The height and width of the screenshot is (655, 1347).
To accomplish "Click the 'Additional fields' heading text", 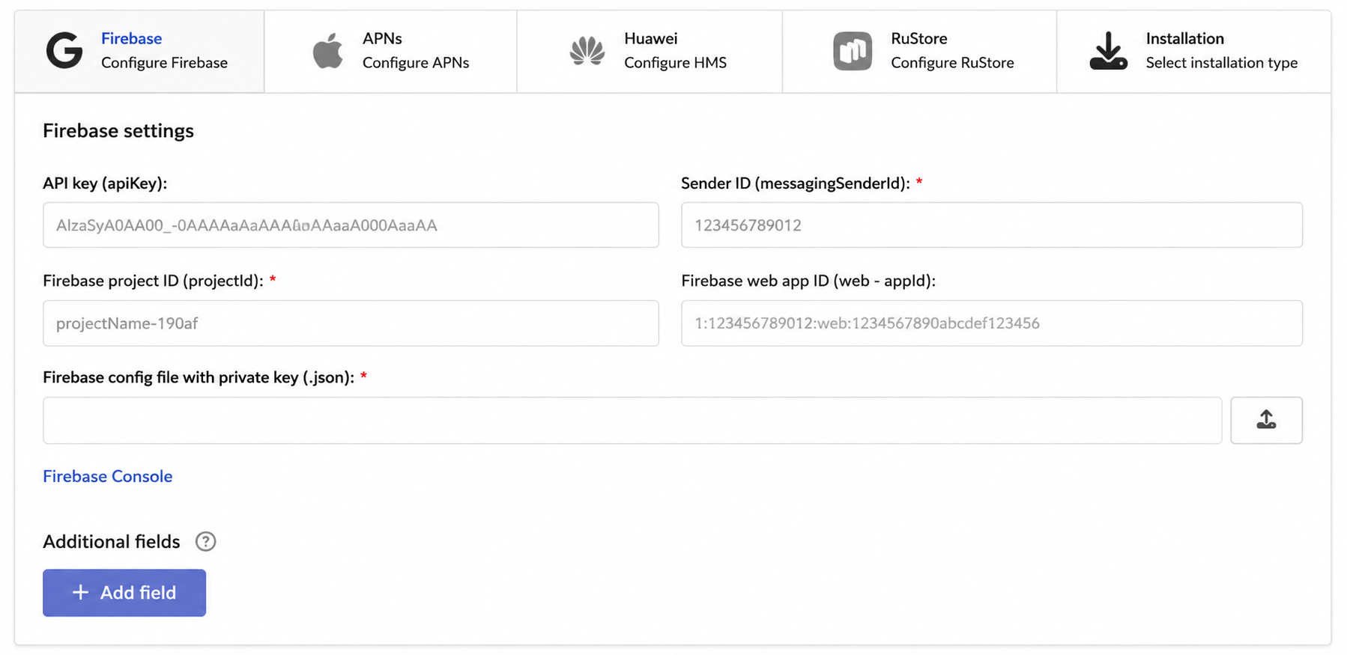I will tap(112, 541).
